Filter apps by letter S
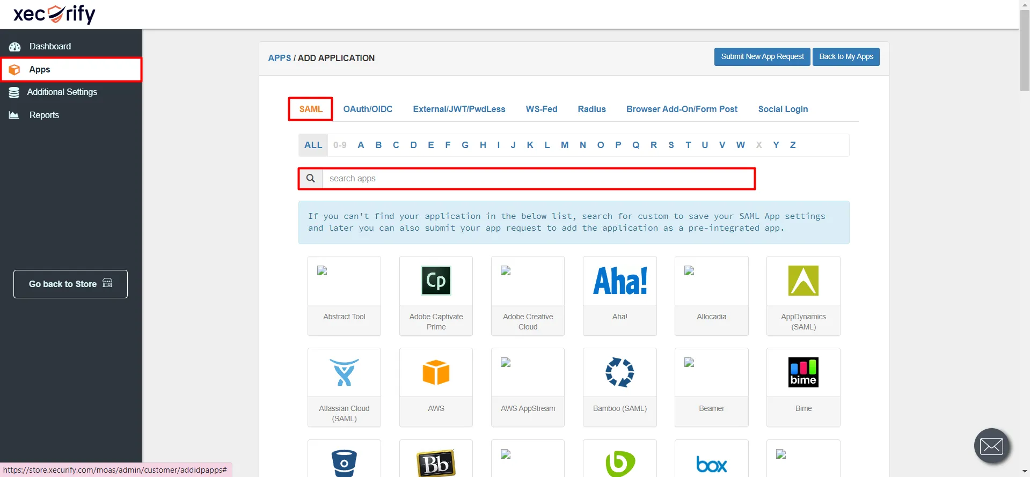The height and width of the screenshot is (477, 1030). pyautogui.click(x=671, y=145)
